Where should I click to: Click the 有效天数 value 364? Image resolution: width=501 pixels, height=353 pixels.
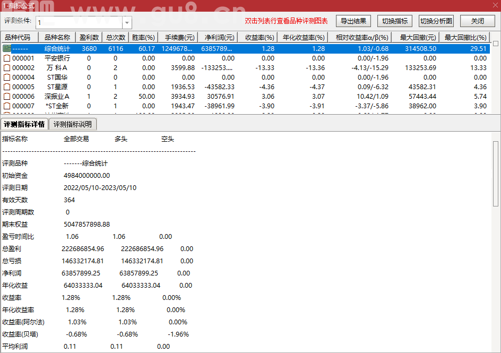pyautogui.click(x=69, y=200)
